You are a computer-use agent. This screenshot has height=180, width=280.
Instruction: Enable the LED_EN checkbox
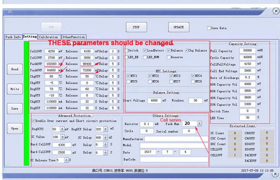pyautogui.click(x=126, y=57)
